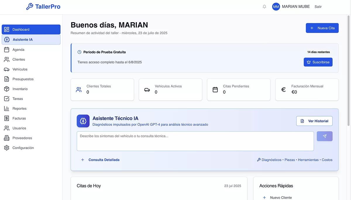Open Ver Historial

(314, 121)
